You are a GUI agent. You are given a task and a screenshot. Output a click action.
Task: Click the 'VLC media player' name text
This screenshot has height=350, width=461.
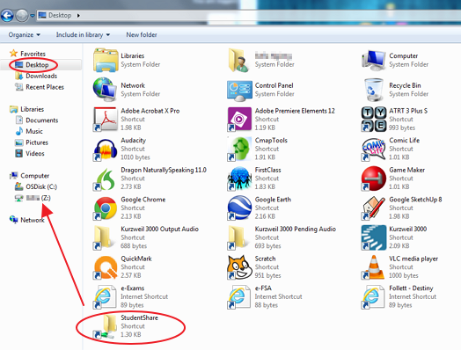tap(413, 259)
